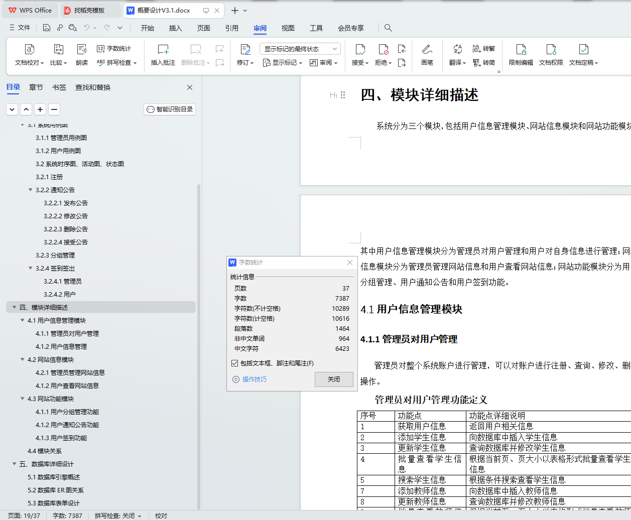Open the 插入 ribbon tab

pyautogui.click(x=176, y=28)
